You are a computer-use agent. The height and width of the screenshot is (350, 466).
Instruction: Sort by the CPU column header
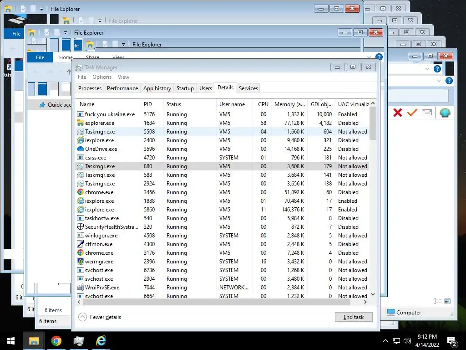click(263, 104)
